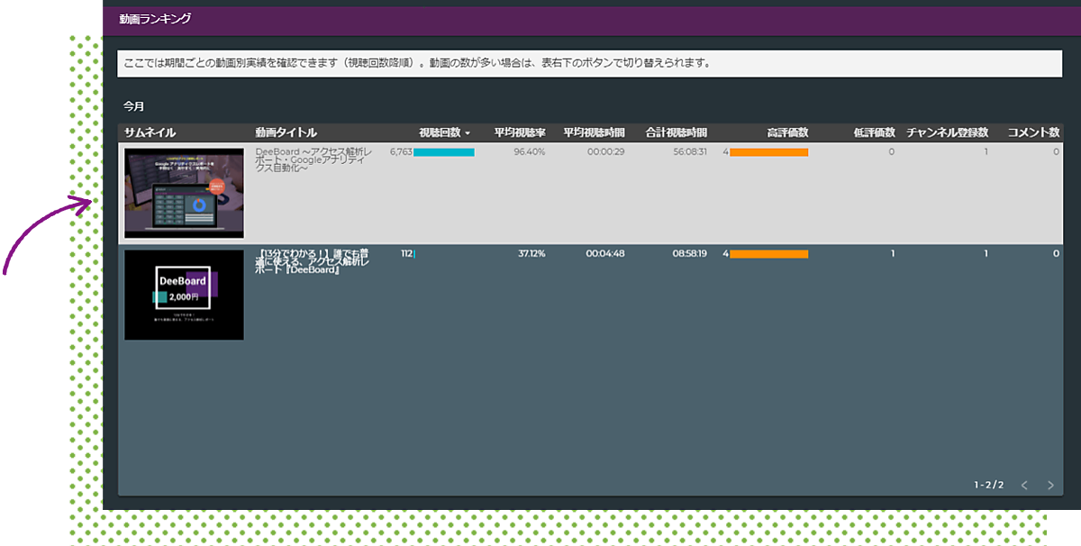Image resolution: width=1081 pixels, height=546 pixels.
Task: Sort the table by 平均視聴率 column
Action: (x=520, y=132)
